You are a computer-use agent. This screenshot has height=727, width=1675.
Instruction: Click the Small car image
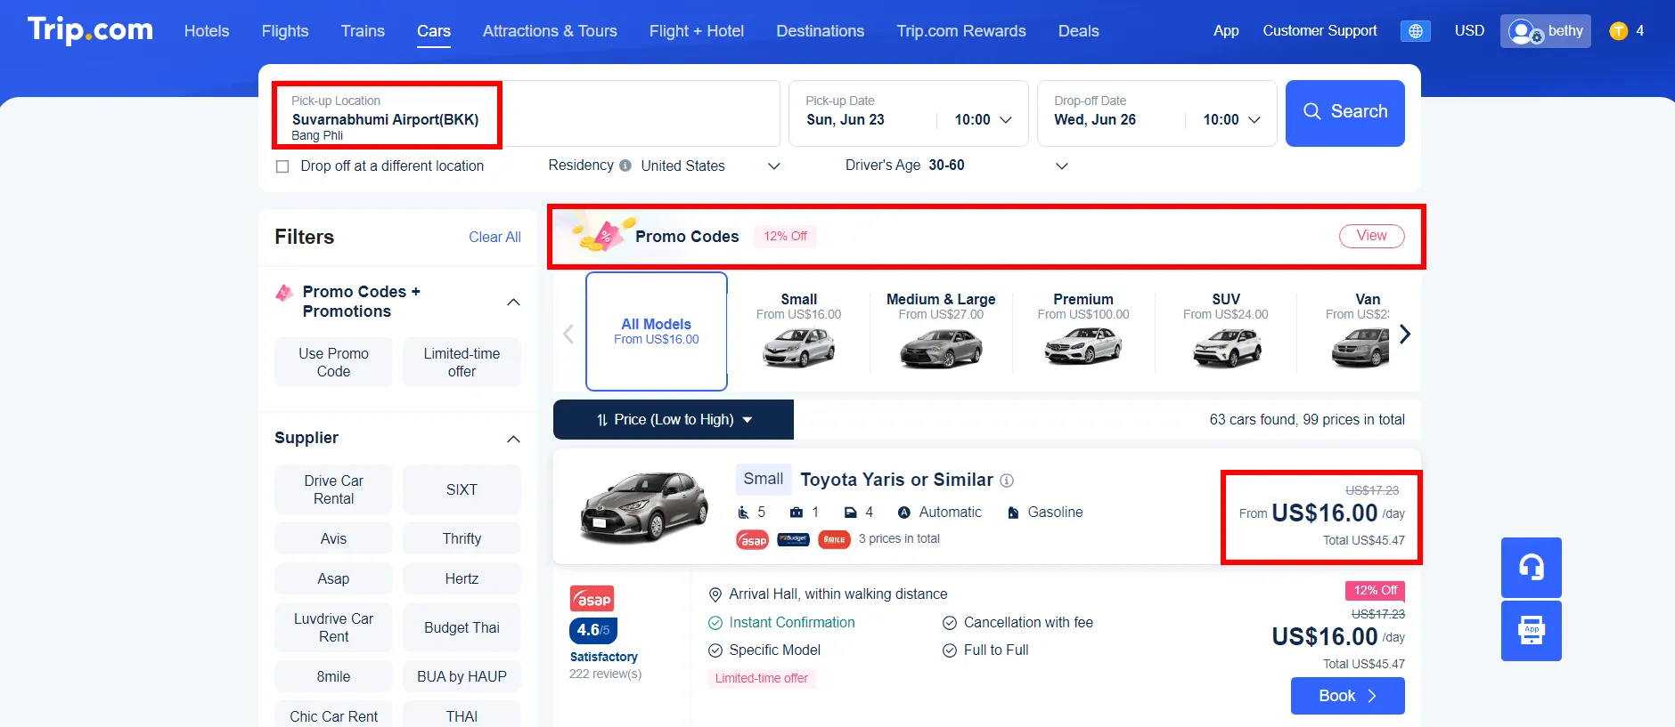pyautogui.click(x=799, y=346)
